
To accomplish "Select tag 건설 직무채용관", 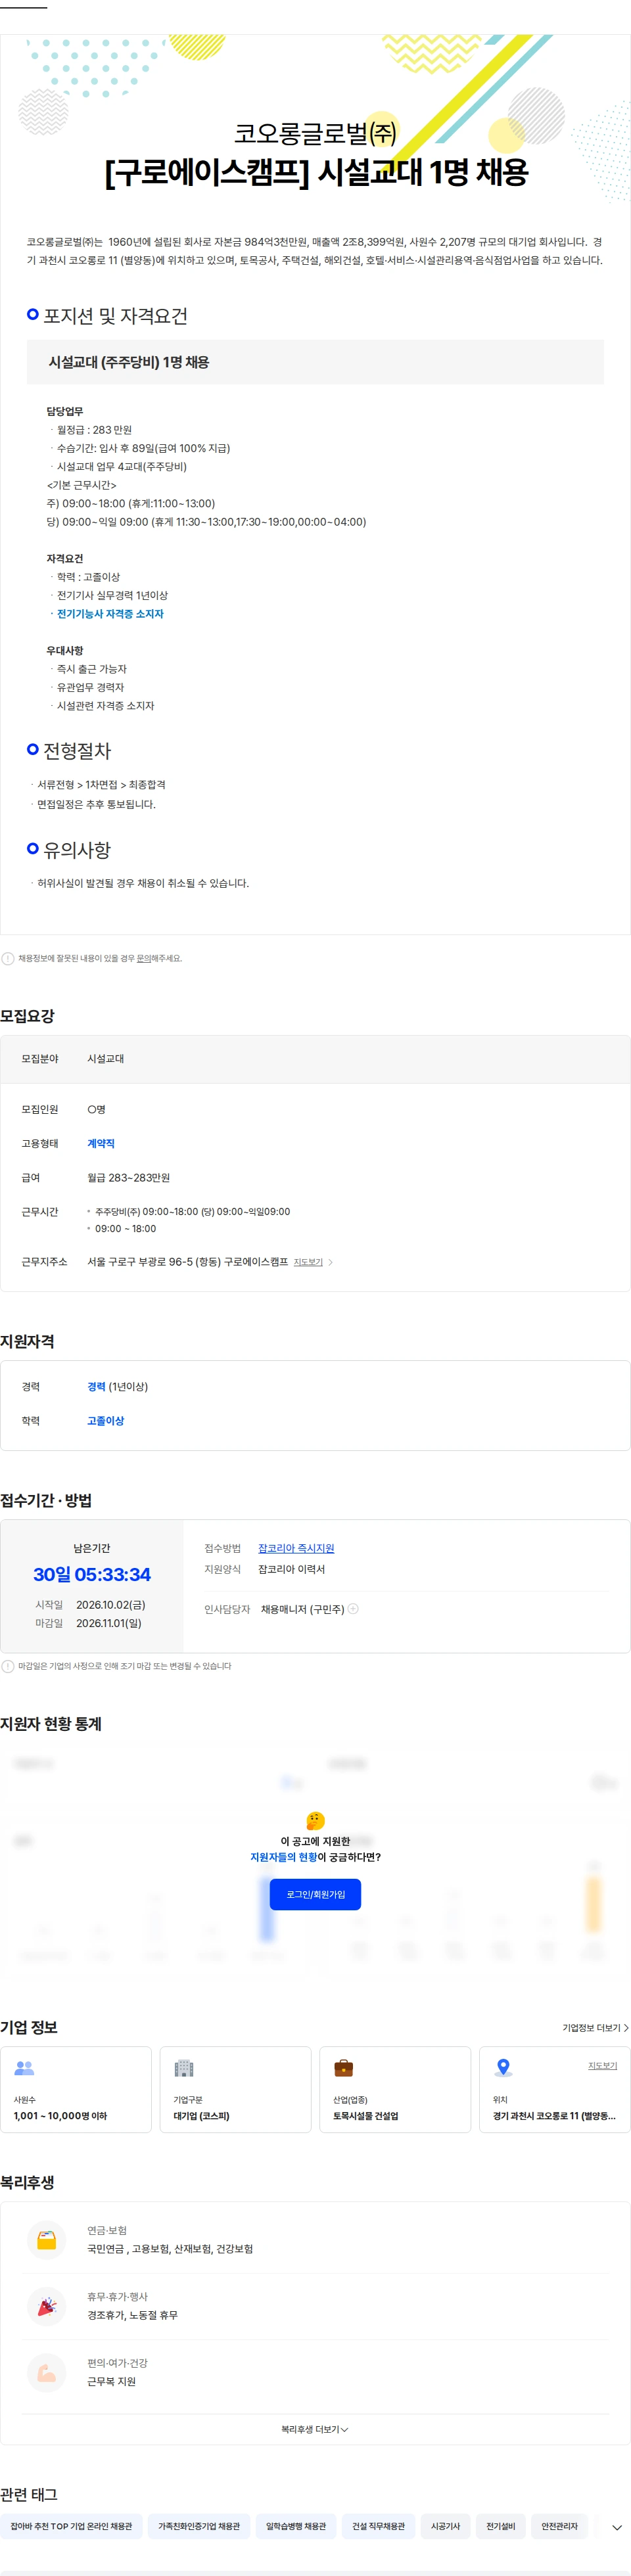I will (x=378, y=2526).
